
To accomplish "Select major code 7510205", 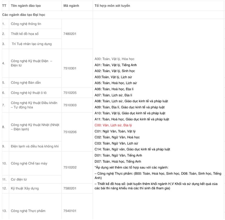I will click(70, 93).
